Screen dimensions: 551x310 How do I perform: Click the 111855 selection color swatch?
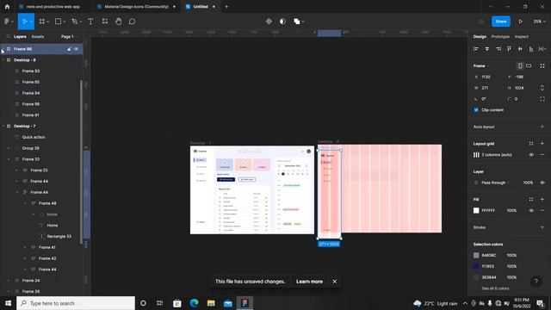point(476,266)
